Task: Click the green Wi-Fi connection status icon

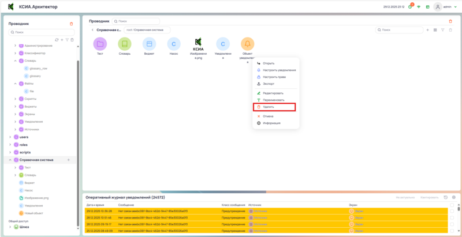Action: 419,7
